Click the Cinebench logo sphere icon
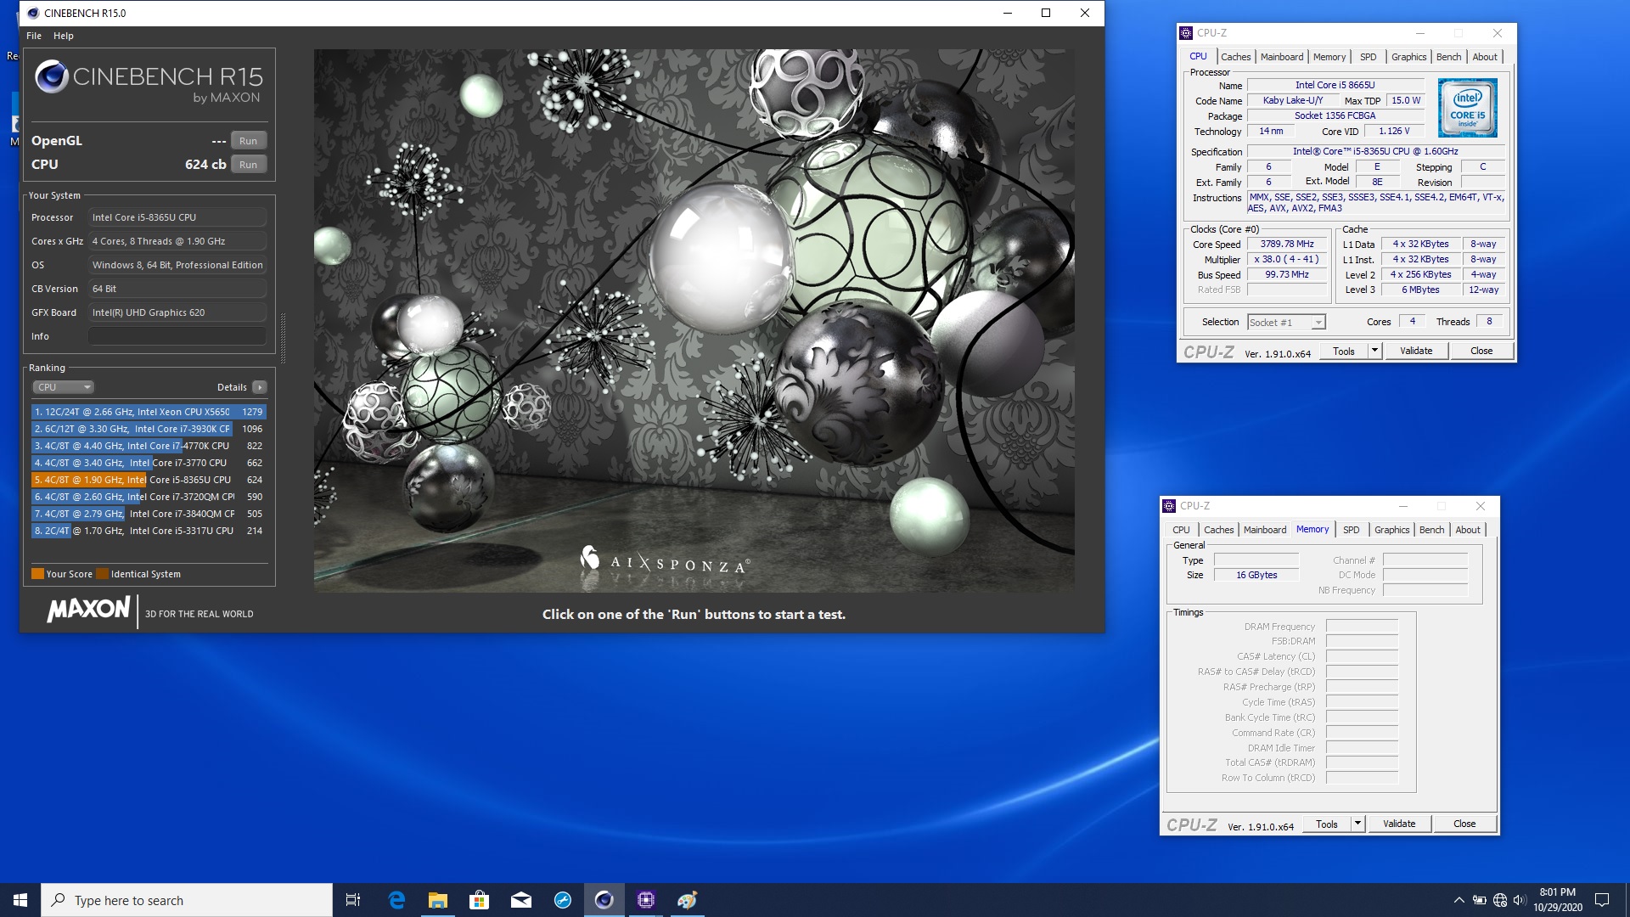 coord(51,77)
